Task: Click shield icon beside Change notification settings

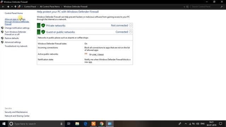Action: tap(2, 28)
